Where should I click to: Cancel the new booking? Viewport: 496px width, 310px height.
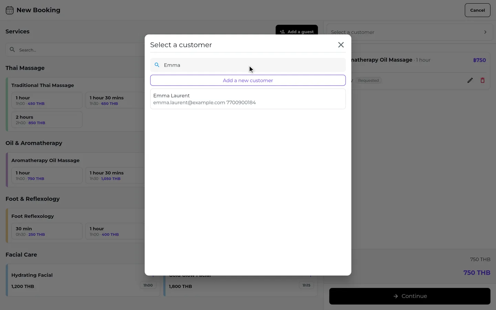(x=477, y=10)
